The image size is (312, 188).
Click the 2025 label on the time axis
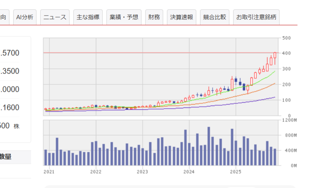pyautogui.click(x=236, y=171)
